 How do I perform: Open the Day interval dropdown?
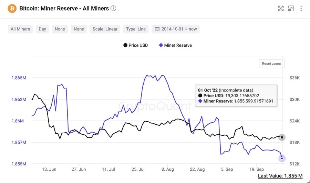point(42,29)
